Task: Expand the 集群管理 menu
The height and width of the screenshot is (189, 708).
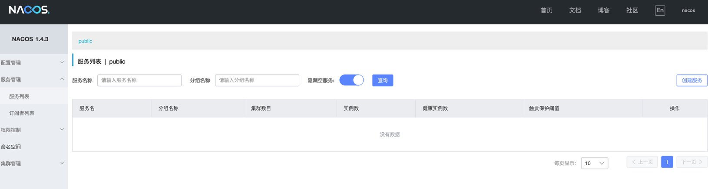Action: (34, 163)
